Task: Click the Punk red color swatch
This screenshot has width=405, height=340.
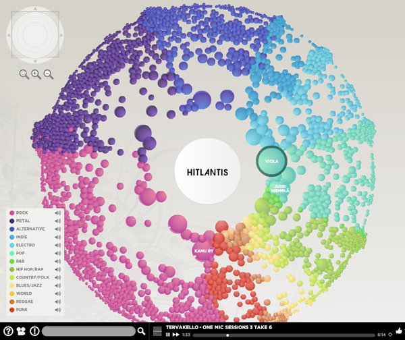Action: [x=11, y=310]
